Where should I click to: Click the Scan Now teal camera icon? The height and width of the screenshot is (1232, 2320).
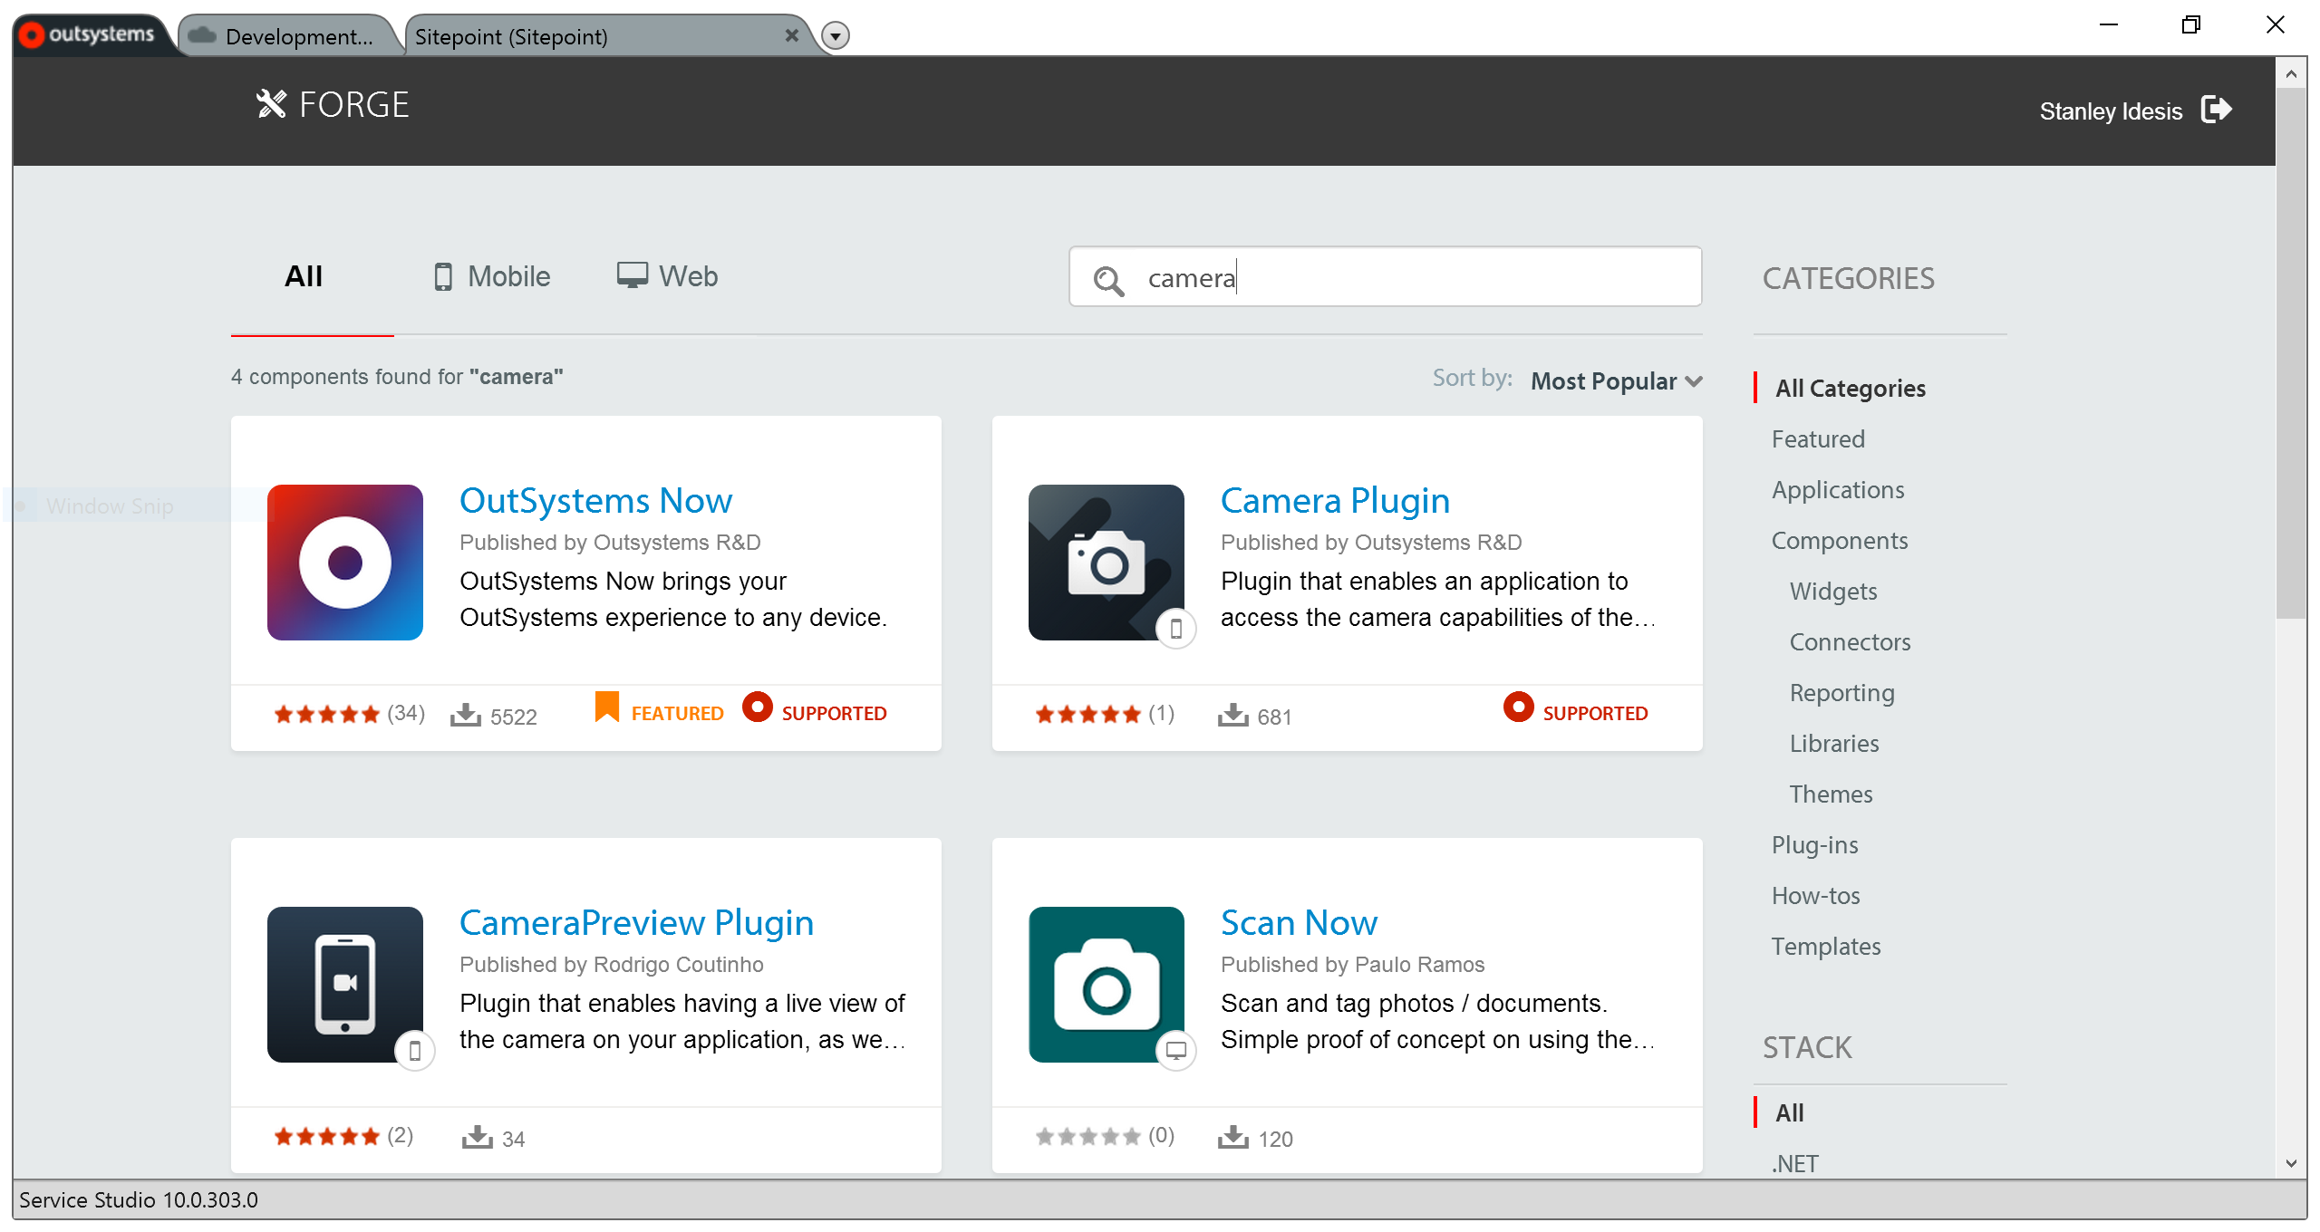[1106, 985]
